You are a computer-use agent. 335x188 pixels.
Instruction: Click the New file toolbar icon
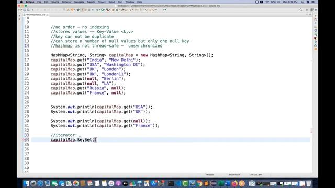point(19,10)
